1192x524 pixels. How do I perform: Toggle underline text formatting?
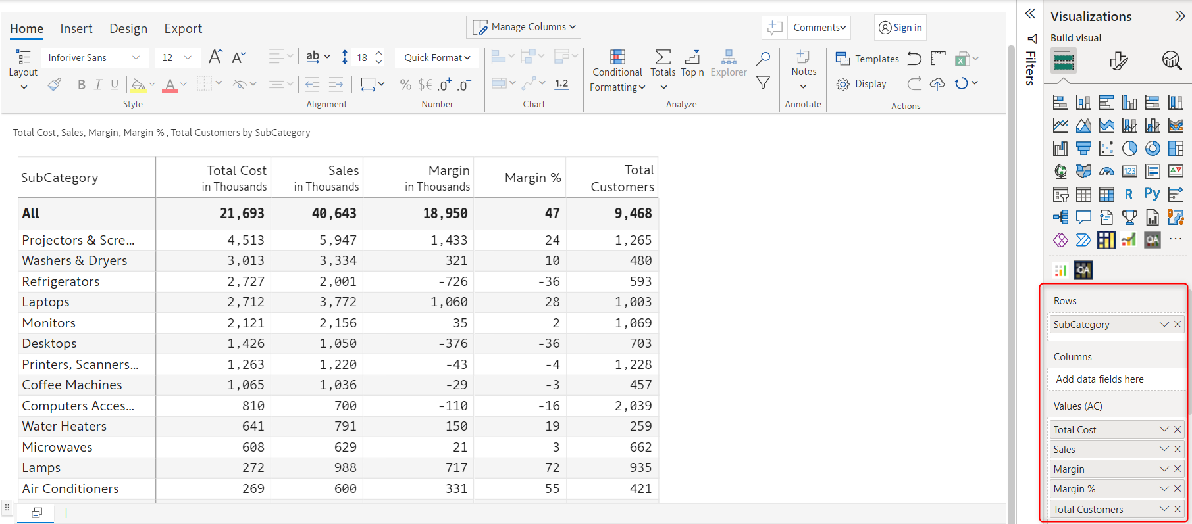tap(115, 84)
